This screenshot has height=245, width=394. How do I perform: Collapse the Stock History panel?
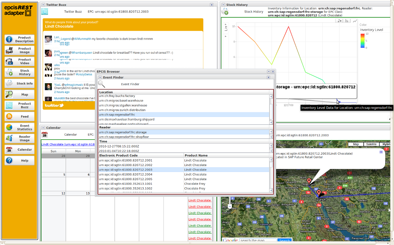[x=224, y=5]
